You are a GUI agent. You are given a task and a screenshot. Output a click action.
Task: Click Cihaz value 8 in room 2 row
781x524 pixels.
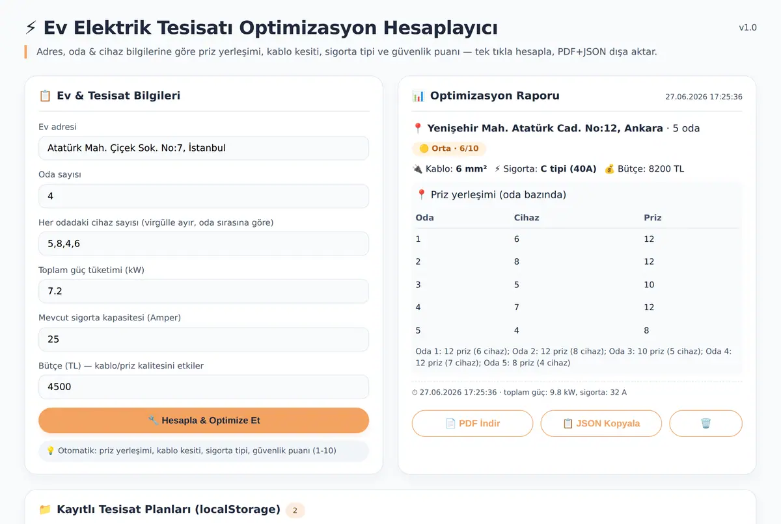coord(517,262)
